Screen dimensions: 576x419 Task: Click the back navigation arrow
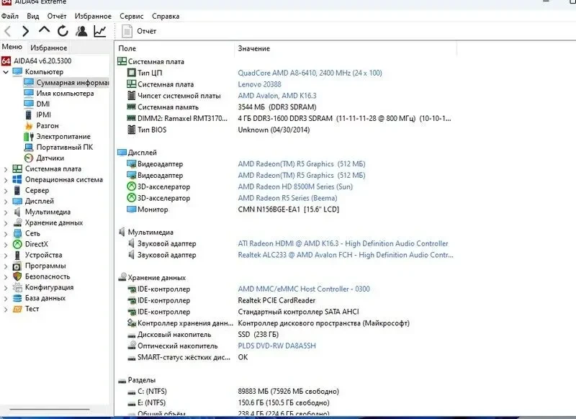click(7, 31)
